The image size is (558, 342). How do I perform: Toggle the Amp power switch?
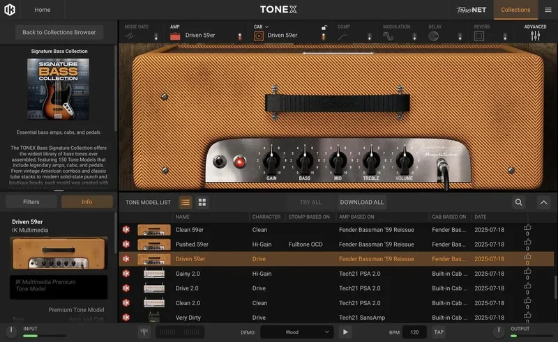tap(239, 36)
